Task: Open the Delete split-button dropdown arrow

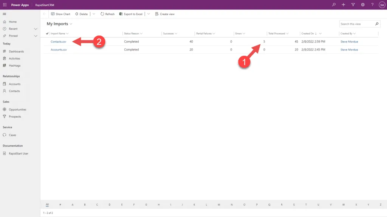Action: coord(94,14)
